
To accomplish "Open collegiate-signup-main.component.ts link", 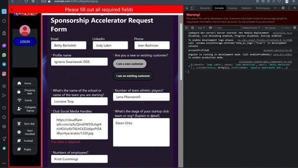I will (x=265, y=62).
